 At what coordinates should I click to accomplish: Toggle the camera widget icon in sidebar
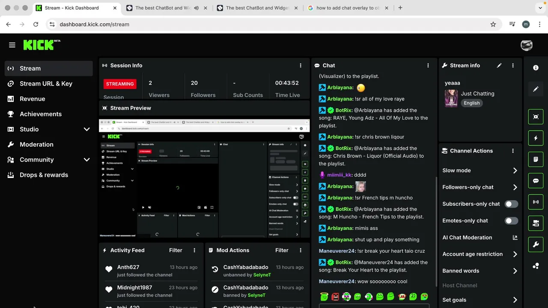(536, 223)
